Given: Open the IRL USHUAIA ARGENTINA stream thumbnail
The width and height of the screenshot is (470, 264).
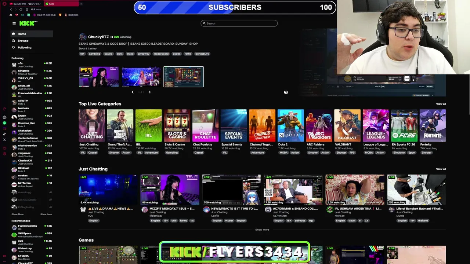Looking at the screenshot, I should click(355, 190).
